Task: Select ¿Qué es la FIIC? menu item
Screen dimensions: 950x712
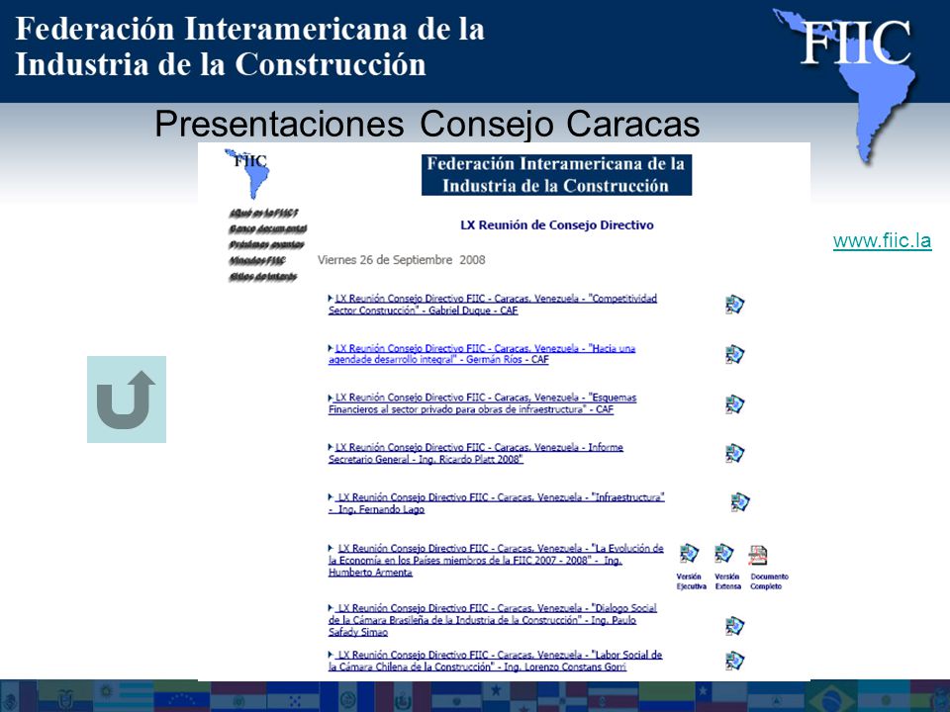Action: (x=263, y=214)
